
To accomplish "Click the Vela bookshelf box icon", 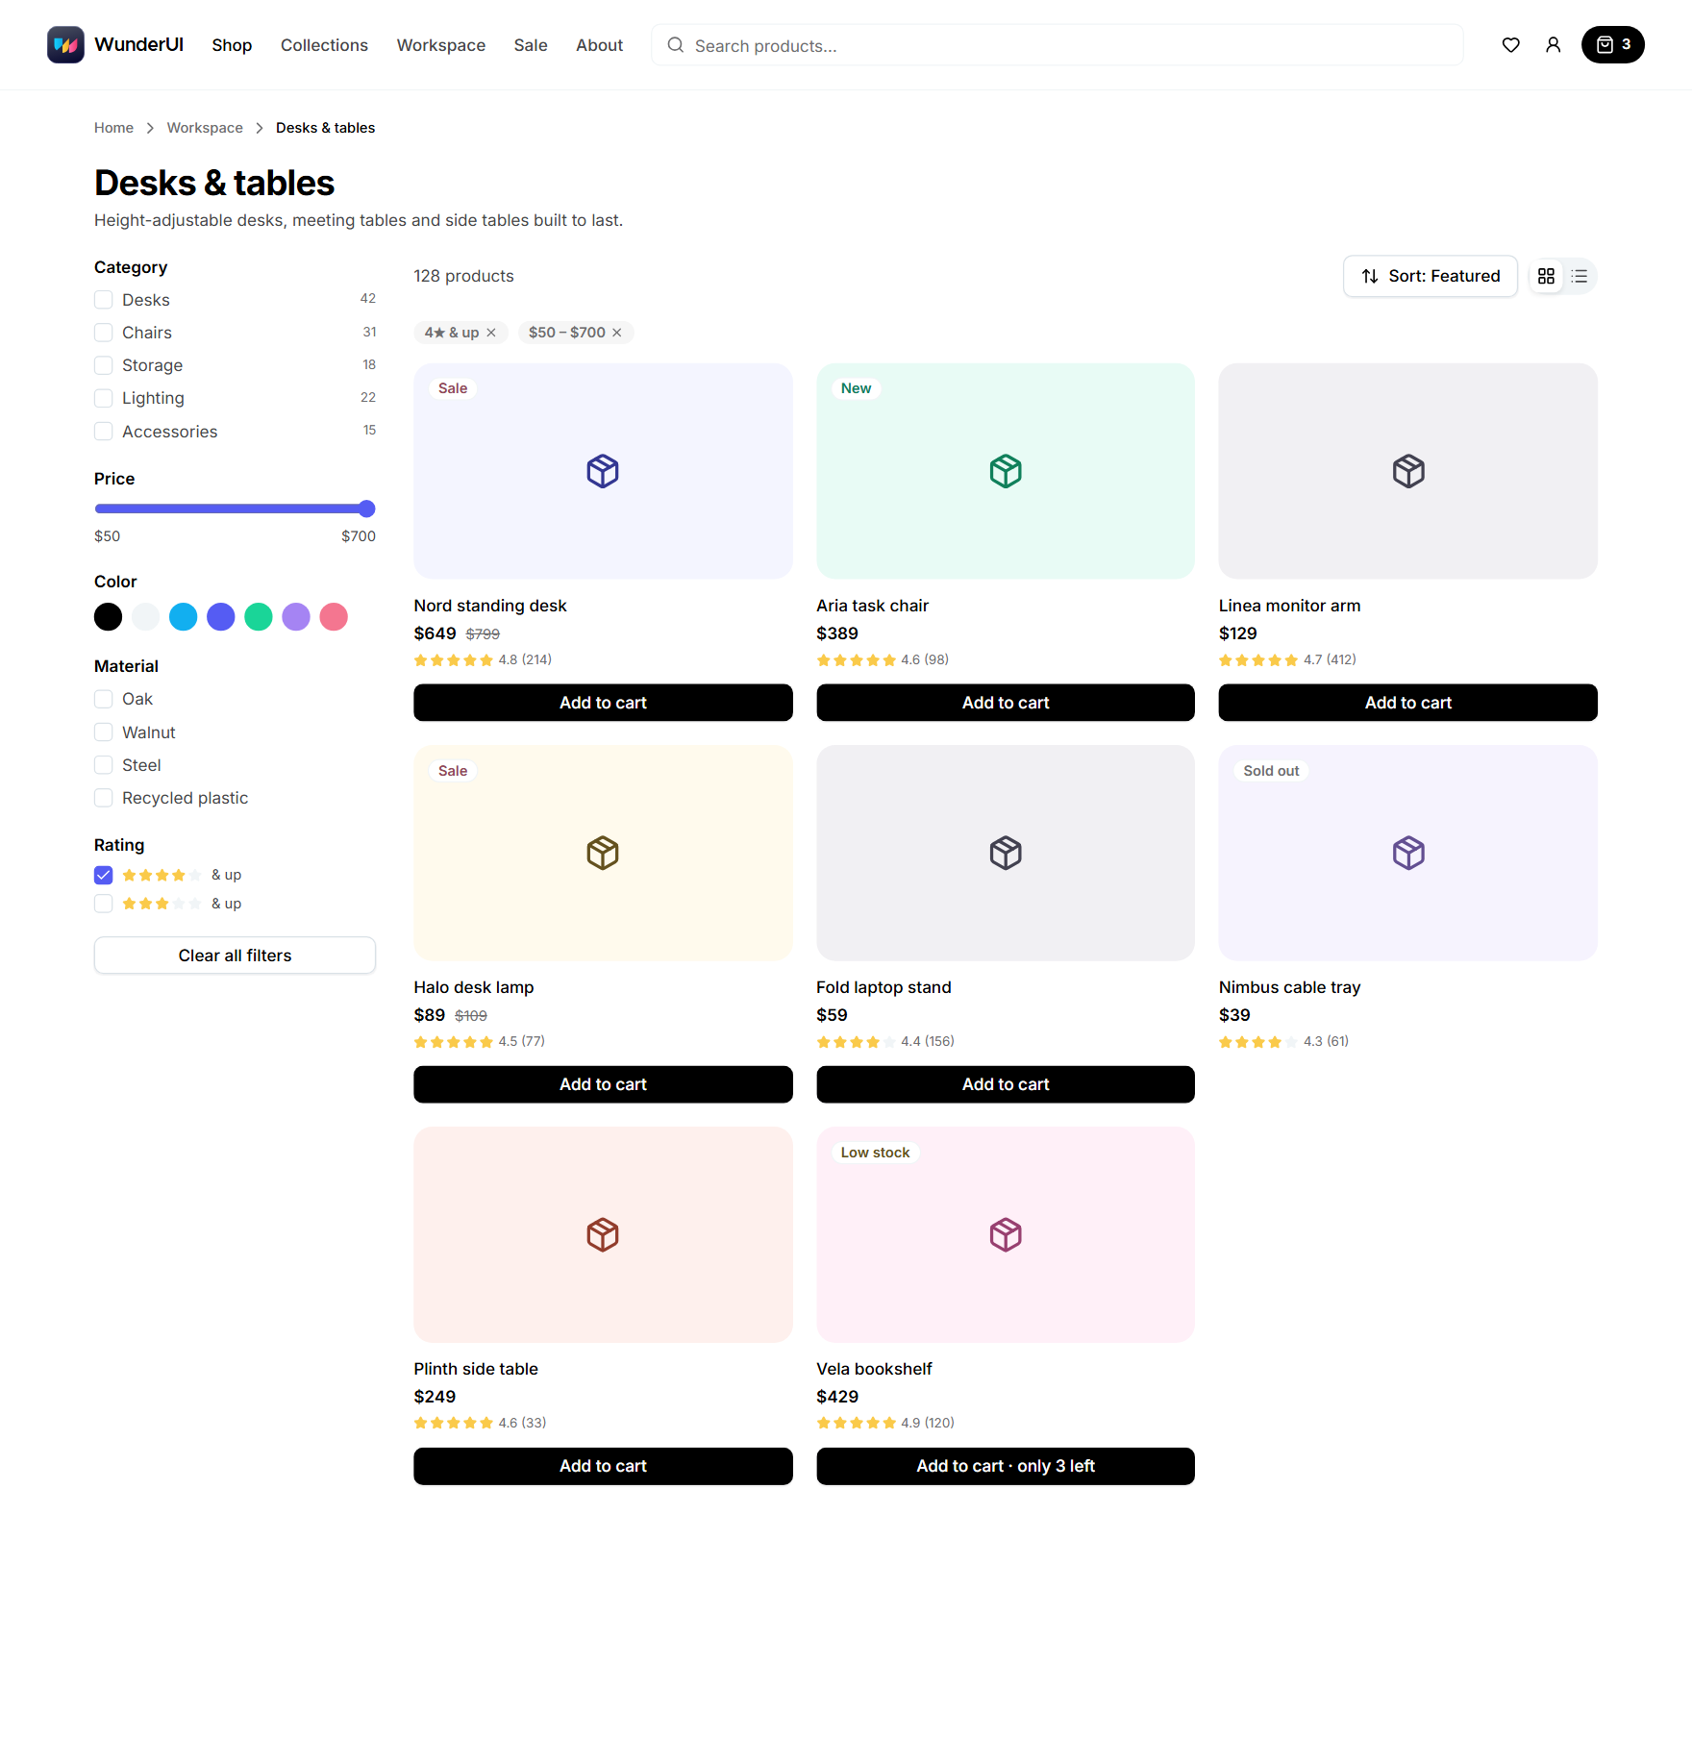I will pos(1006,1234).
